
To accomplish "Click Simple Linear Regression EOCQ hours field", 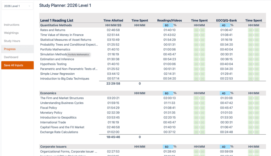I will point(250,74).
